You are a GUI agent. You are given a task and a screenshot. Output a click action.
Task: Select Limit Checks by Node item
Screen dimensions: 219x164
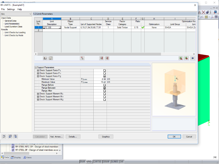click(14, 35)
